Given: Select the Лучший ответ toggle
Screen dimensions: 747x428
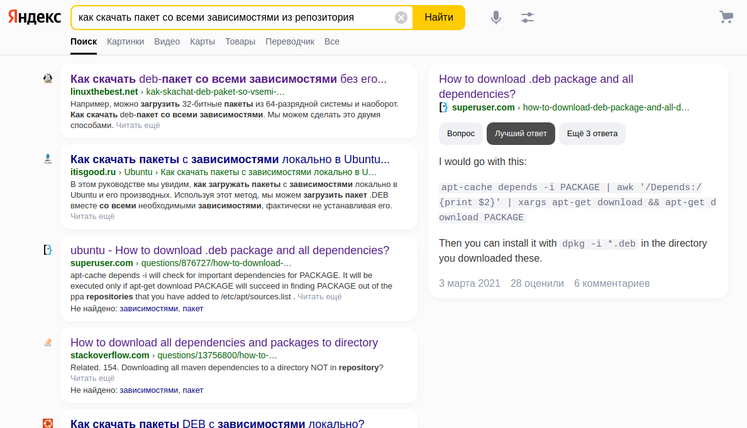Looking at the screenshot, I should (x=521, y=134).
